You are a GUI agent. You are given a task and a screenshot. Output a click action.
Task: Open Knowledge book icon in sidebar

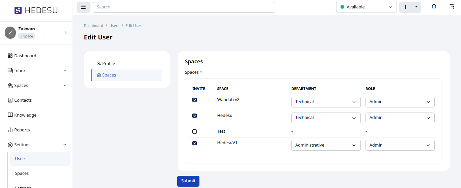pos(10,115)
